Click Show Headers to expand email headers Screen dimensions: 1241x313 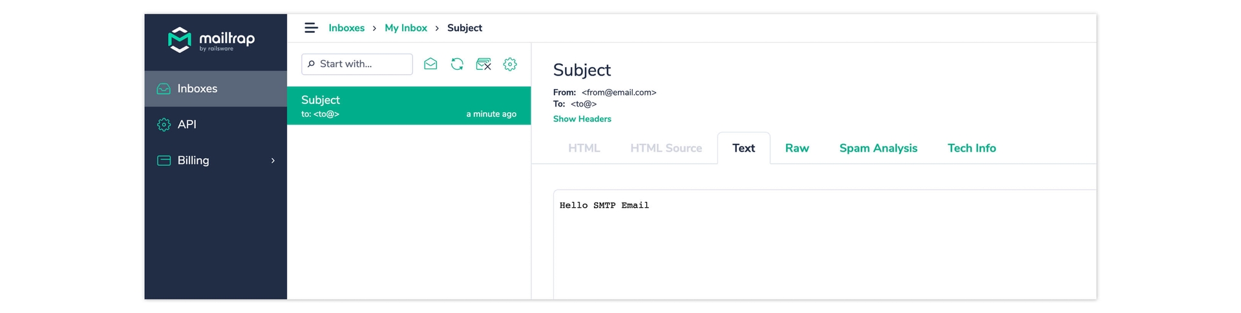[x=582, y=119]
